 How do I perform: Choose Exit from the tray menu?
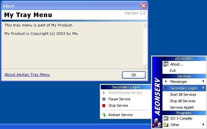[184, 71]
